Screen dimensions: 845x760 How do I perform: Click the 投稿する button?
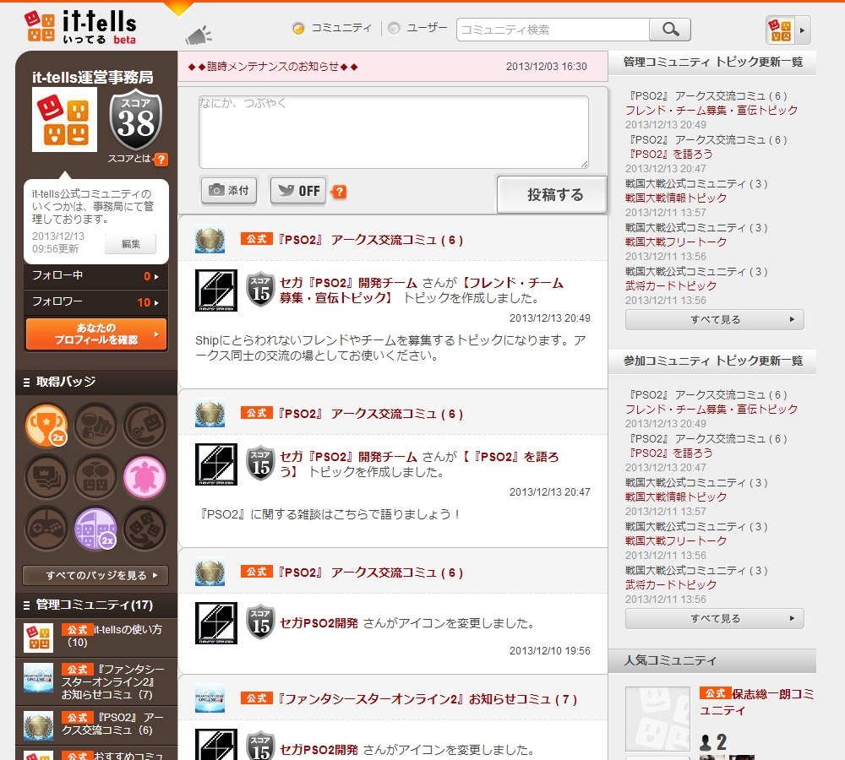tap(552, 194)
